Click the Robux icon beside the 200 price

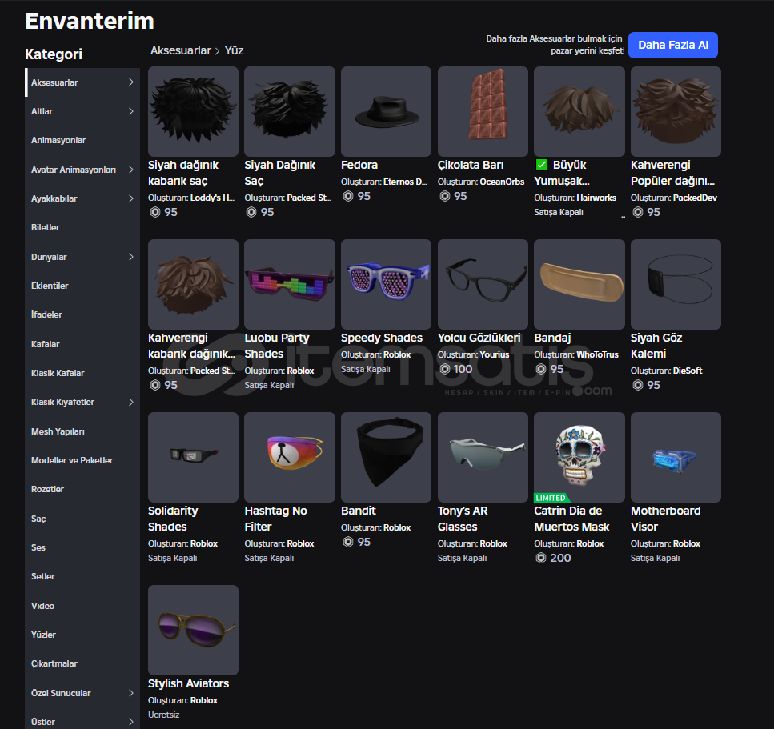(541, 558)
